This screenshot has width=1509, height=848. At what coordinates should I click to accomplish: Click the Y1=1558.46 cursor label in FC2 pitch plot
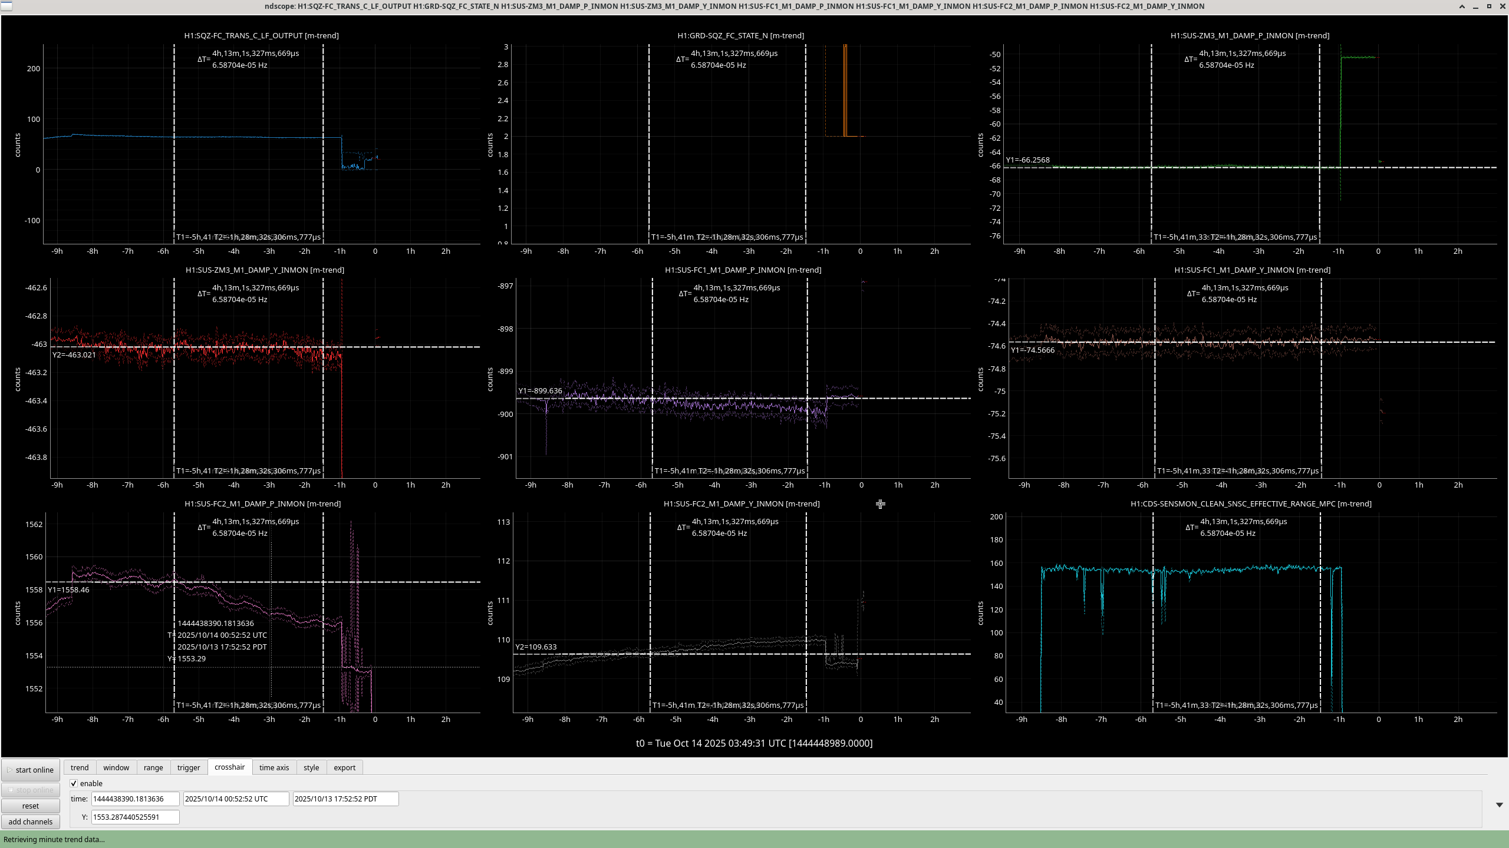coord(69,589)
